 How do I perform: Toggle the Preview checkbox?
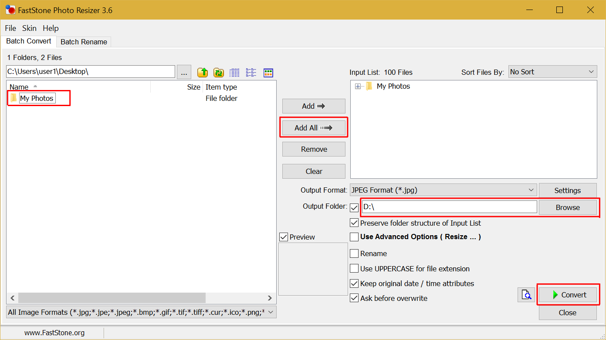point(284,237)
